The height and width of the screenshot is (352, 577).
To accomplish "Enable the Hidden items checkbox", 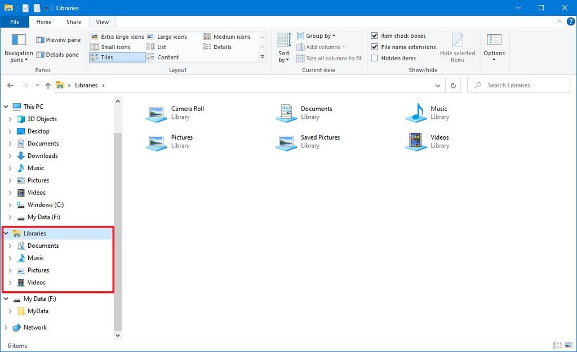I will coord(374,58).
